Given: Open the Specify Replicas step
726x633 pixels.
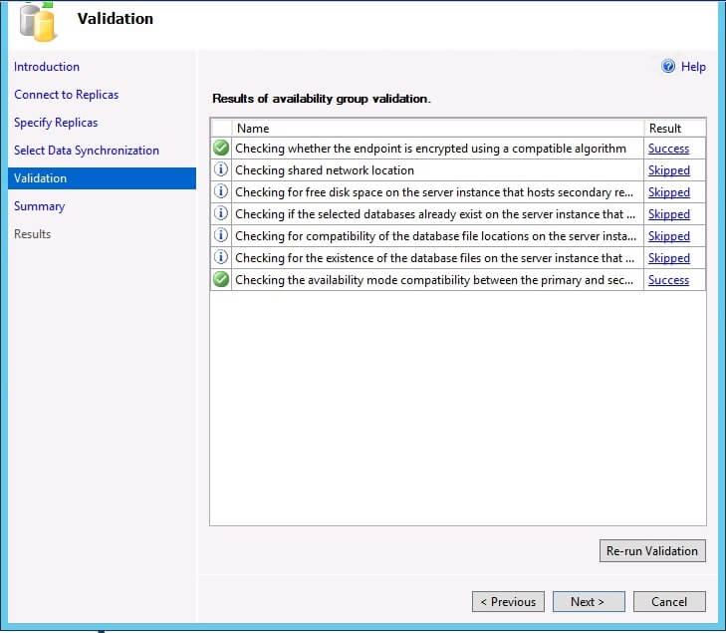Looking at the screenshot, I should pos(56,123).
